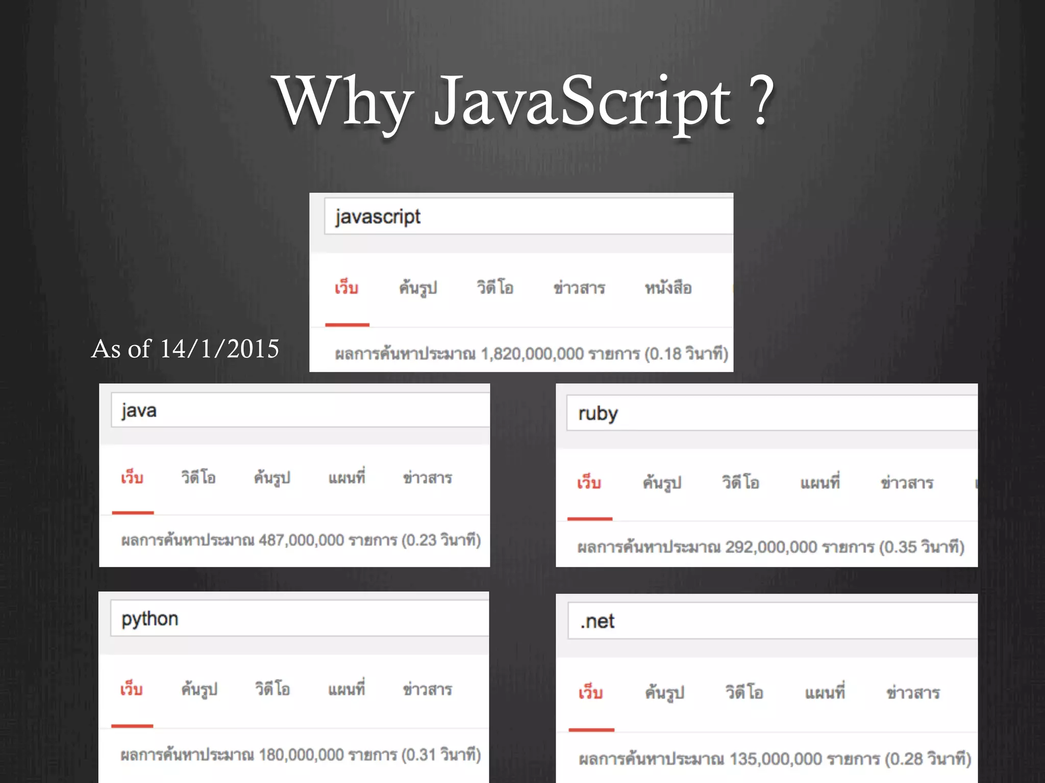Click the java search input field
Screen dimensions: 1045x783
point(300,410)
